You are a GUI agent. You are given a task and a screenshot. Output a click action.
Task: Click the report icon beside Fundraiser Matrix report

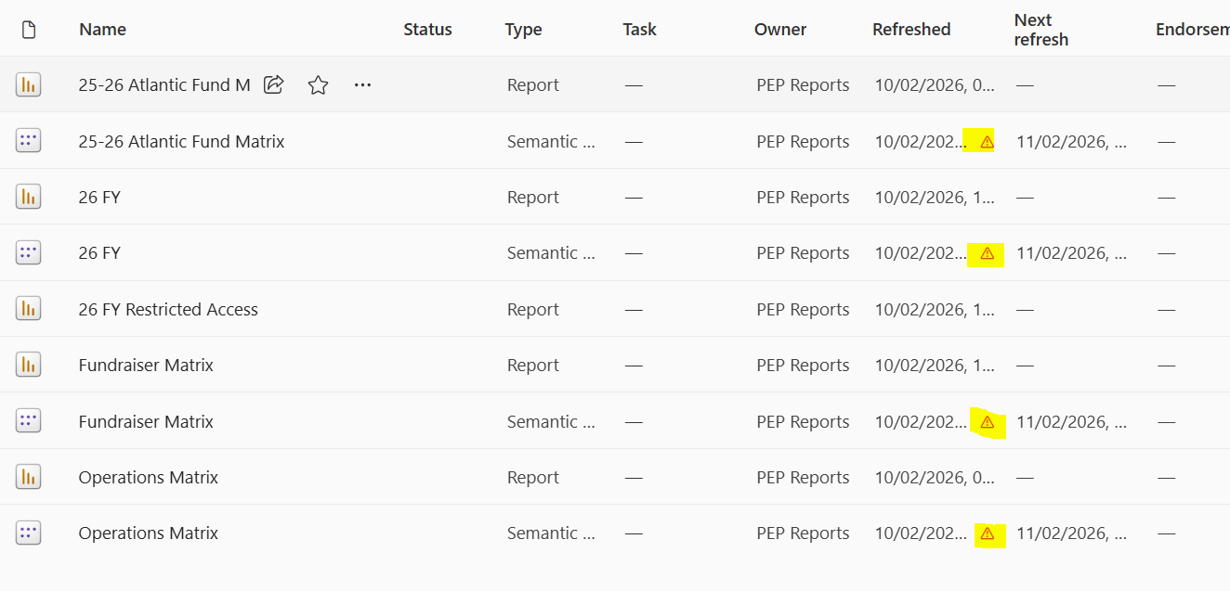tap(28, 365)
